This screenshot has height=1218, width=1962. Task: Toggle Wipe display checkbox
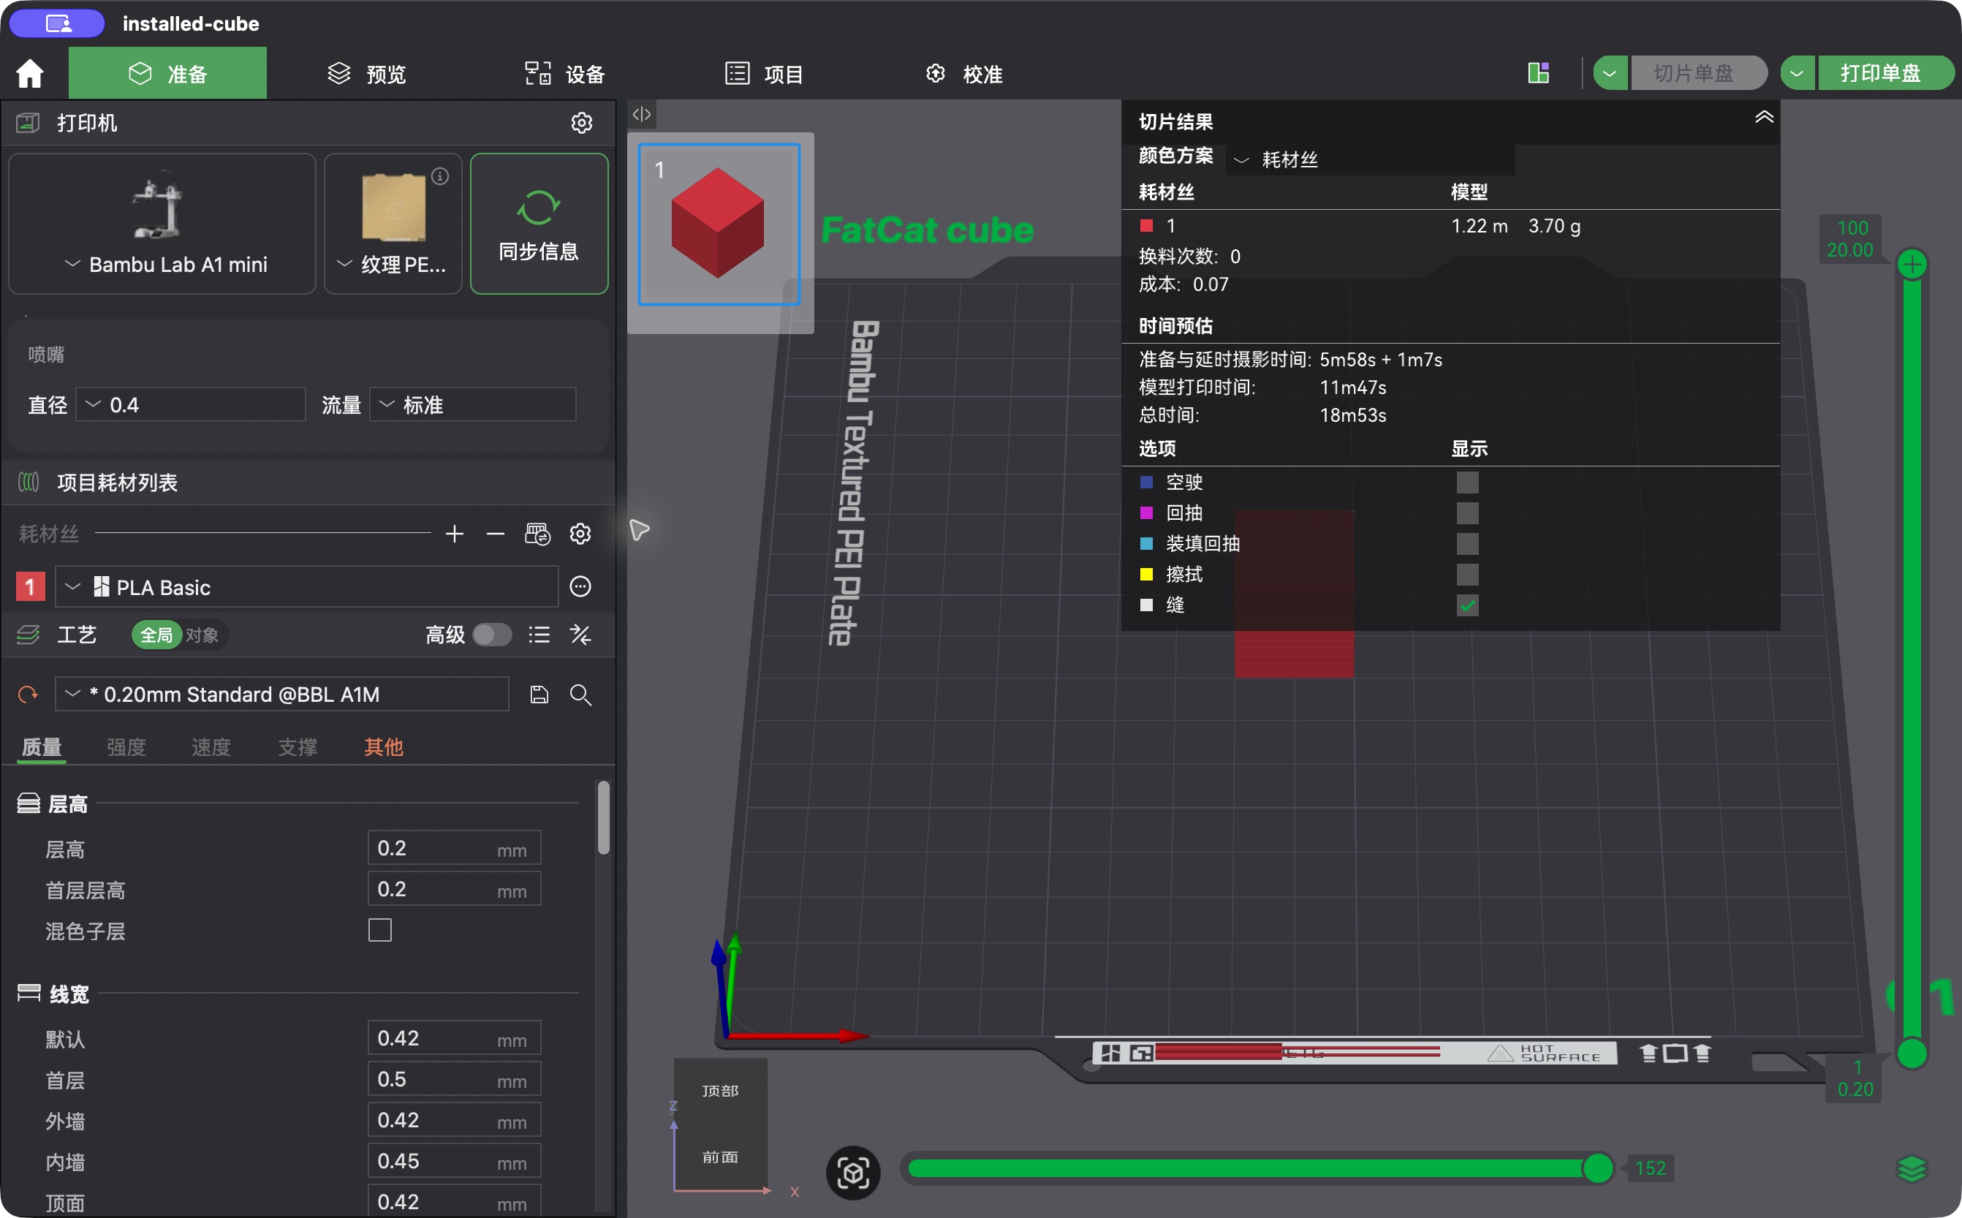tap(1466, 575)
